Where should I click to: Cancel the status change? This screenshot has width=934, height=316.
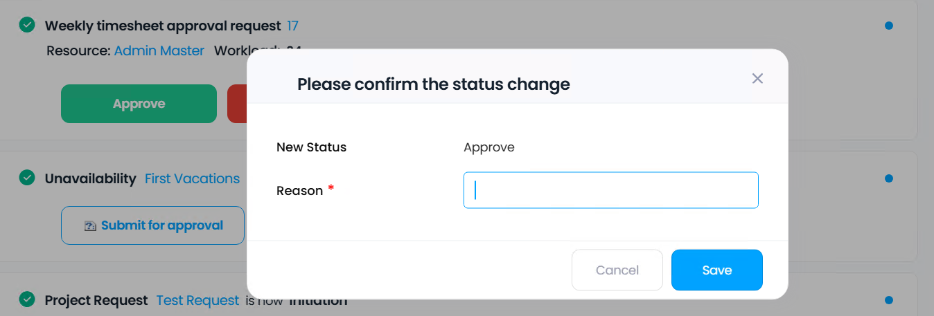[617, 270]
